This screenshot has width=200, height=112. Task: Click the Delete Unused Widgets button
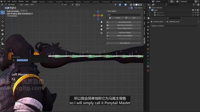[124, 36]
